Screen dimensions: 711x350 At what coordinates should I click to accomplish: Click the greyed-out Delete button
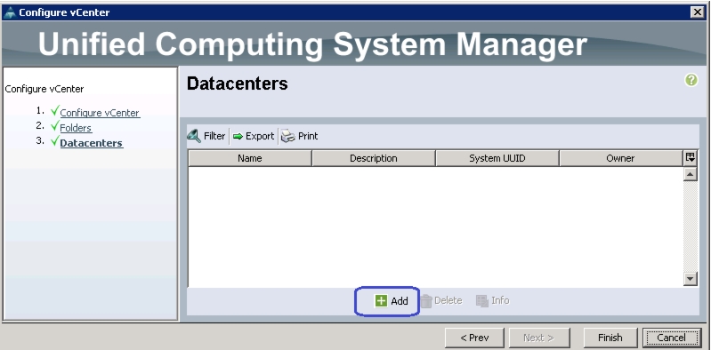point(441,300)
